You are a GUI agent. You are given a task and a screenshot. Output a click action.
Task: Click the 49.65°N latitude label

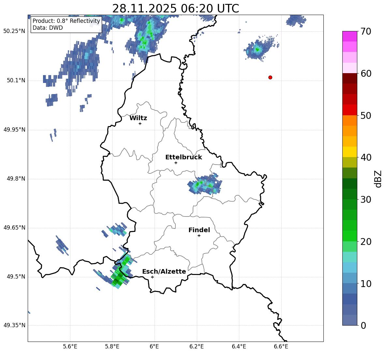[14, 228]
